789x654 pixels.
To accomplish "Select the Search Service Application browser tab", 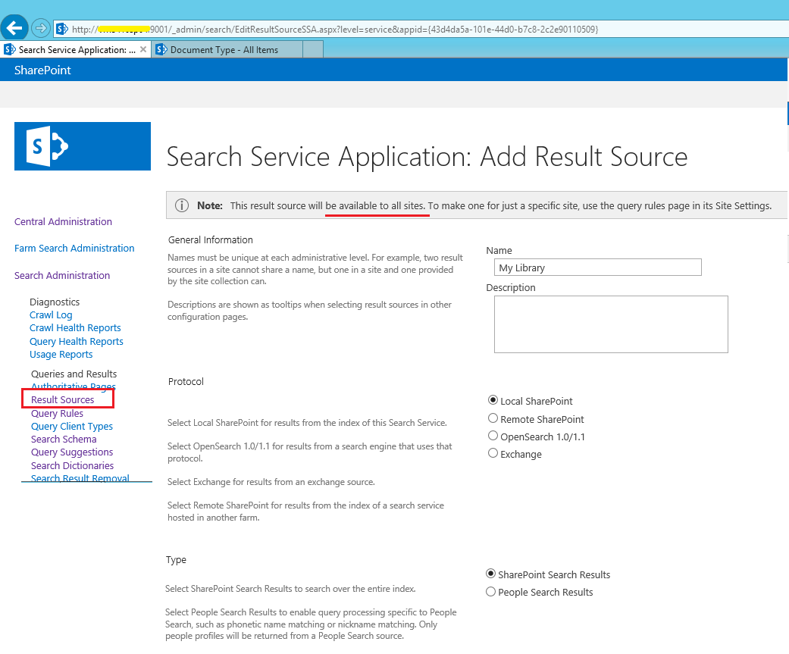I will (x=76, y=50).
